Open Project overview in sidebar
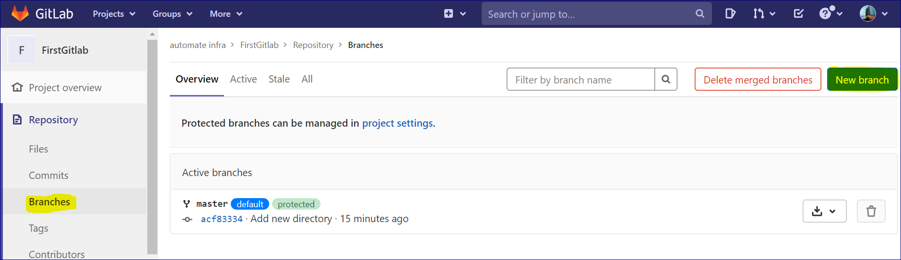 click(x=65, y=87)
